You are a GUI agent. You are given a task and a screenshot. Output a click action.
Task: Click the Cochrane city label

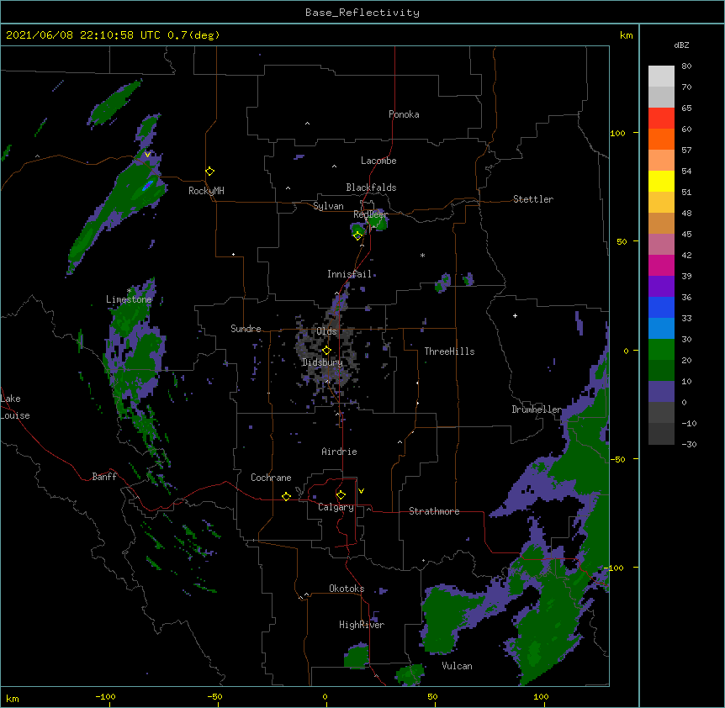coord(271,478)
